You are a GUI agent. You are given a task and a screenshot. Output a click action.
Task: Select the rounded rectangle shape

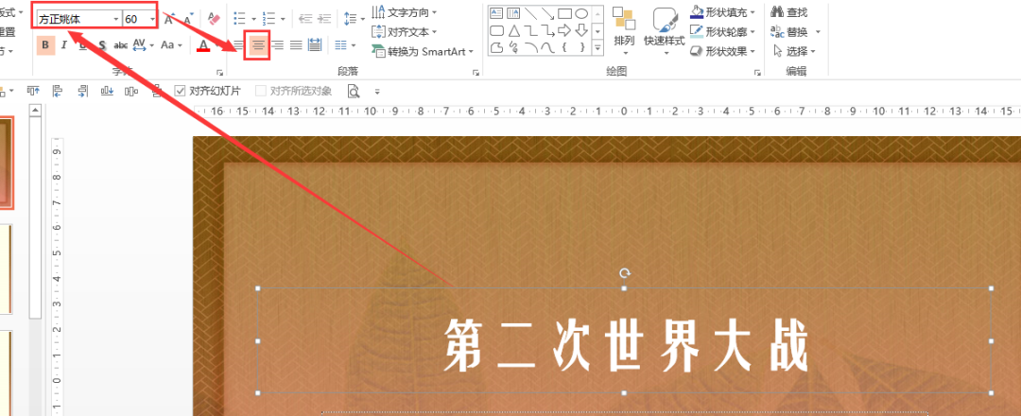click(x=496, y=30)
